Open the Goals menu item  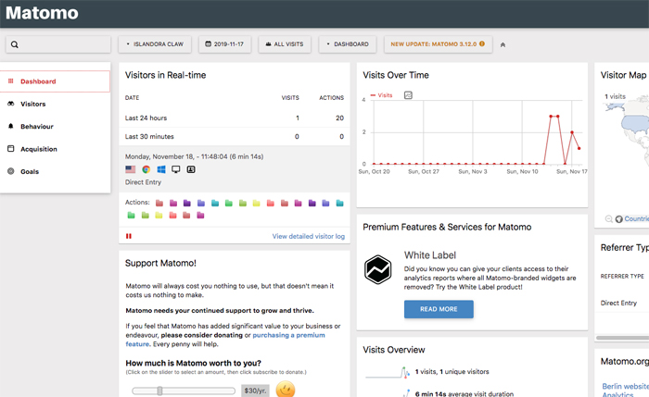55,171
